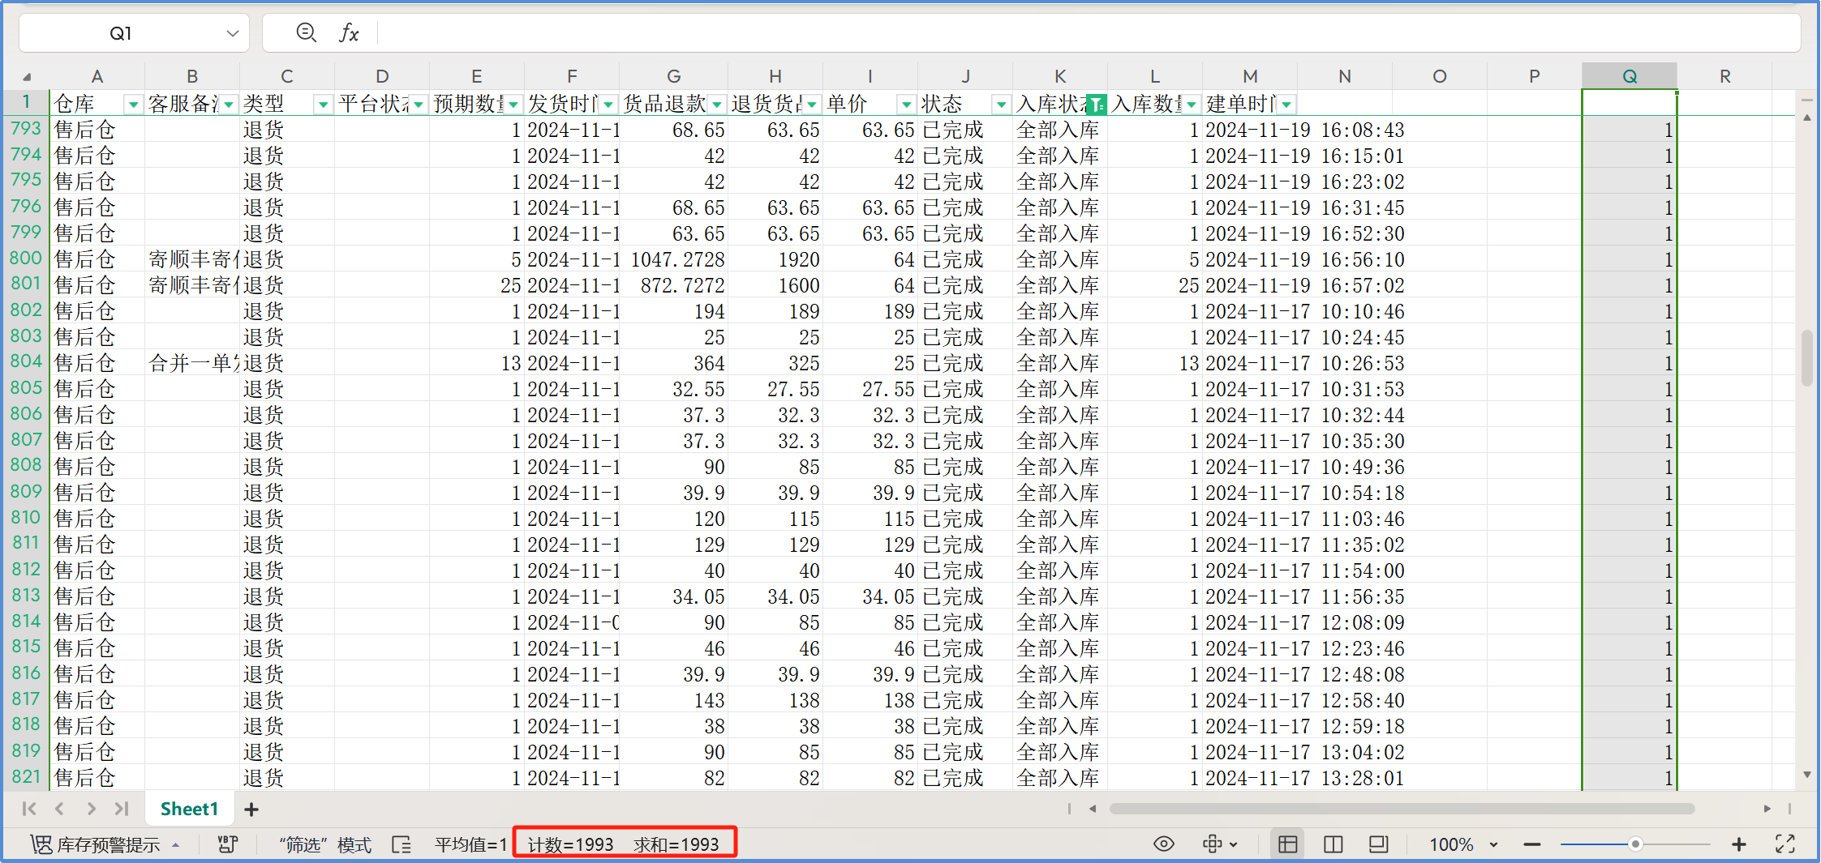Go to the next sheet tab

click(x=91, y=809)
